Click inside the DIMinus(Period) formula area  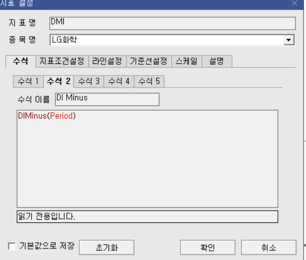[148, 158]
